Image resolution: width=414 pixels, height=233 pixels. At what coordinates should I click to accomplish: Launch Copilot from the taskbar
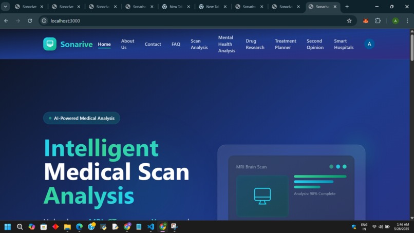point(32,227)
